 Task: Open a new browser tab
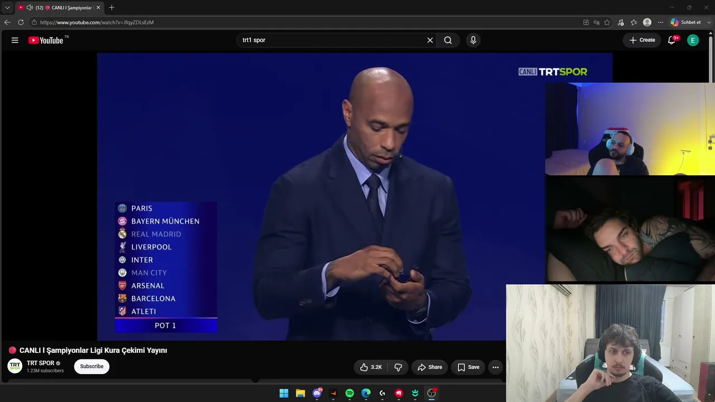112,8
